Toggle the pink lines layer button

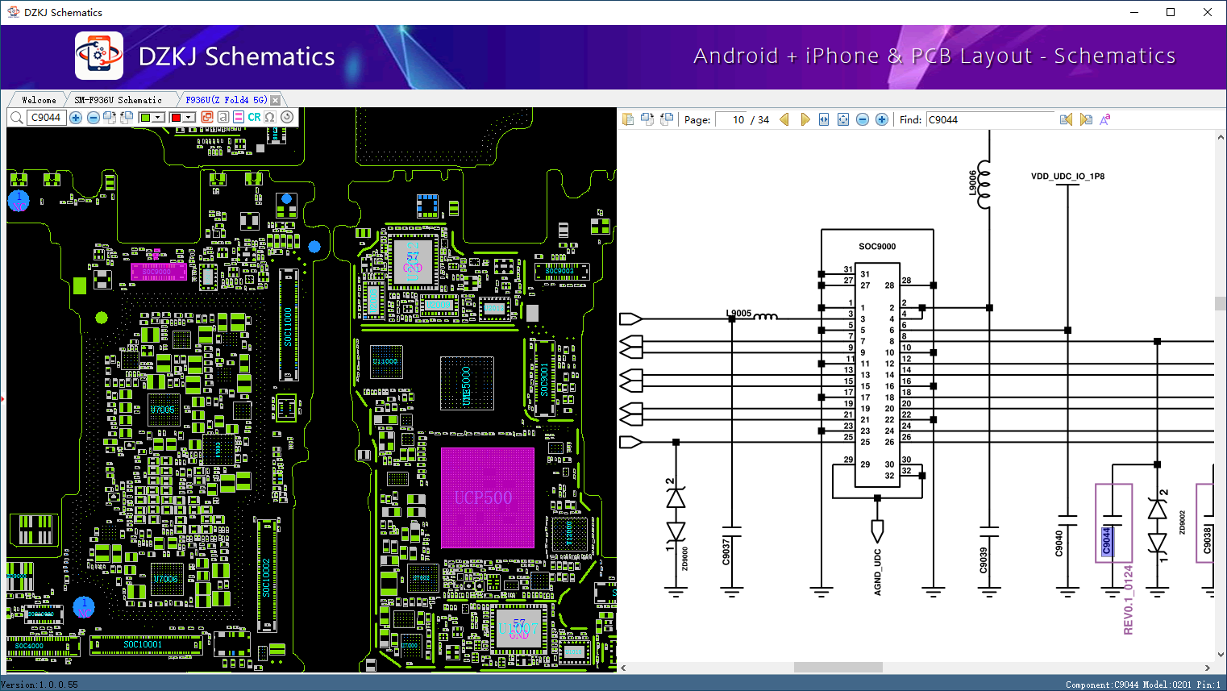coord(239,118)
